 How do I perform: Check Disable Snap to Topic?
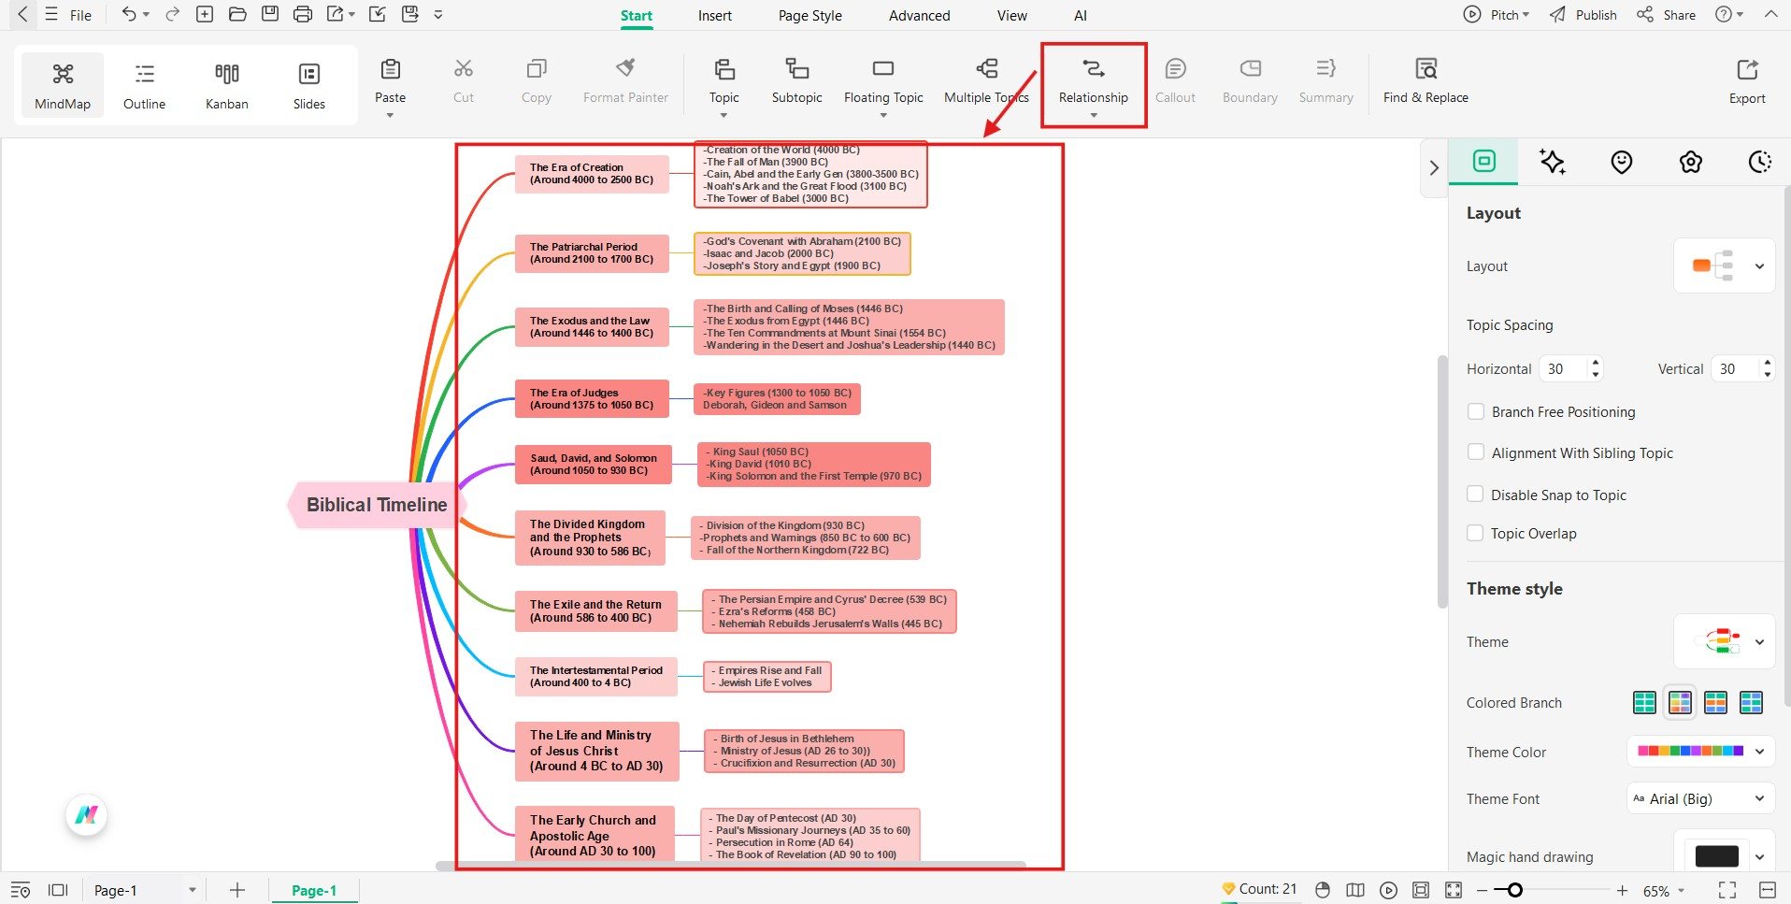1476,494
